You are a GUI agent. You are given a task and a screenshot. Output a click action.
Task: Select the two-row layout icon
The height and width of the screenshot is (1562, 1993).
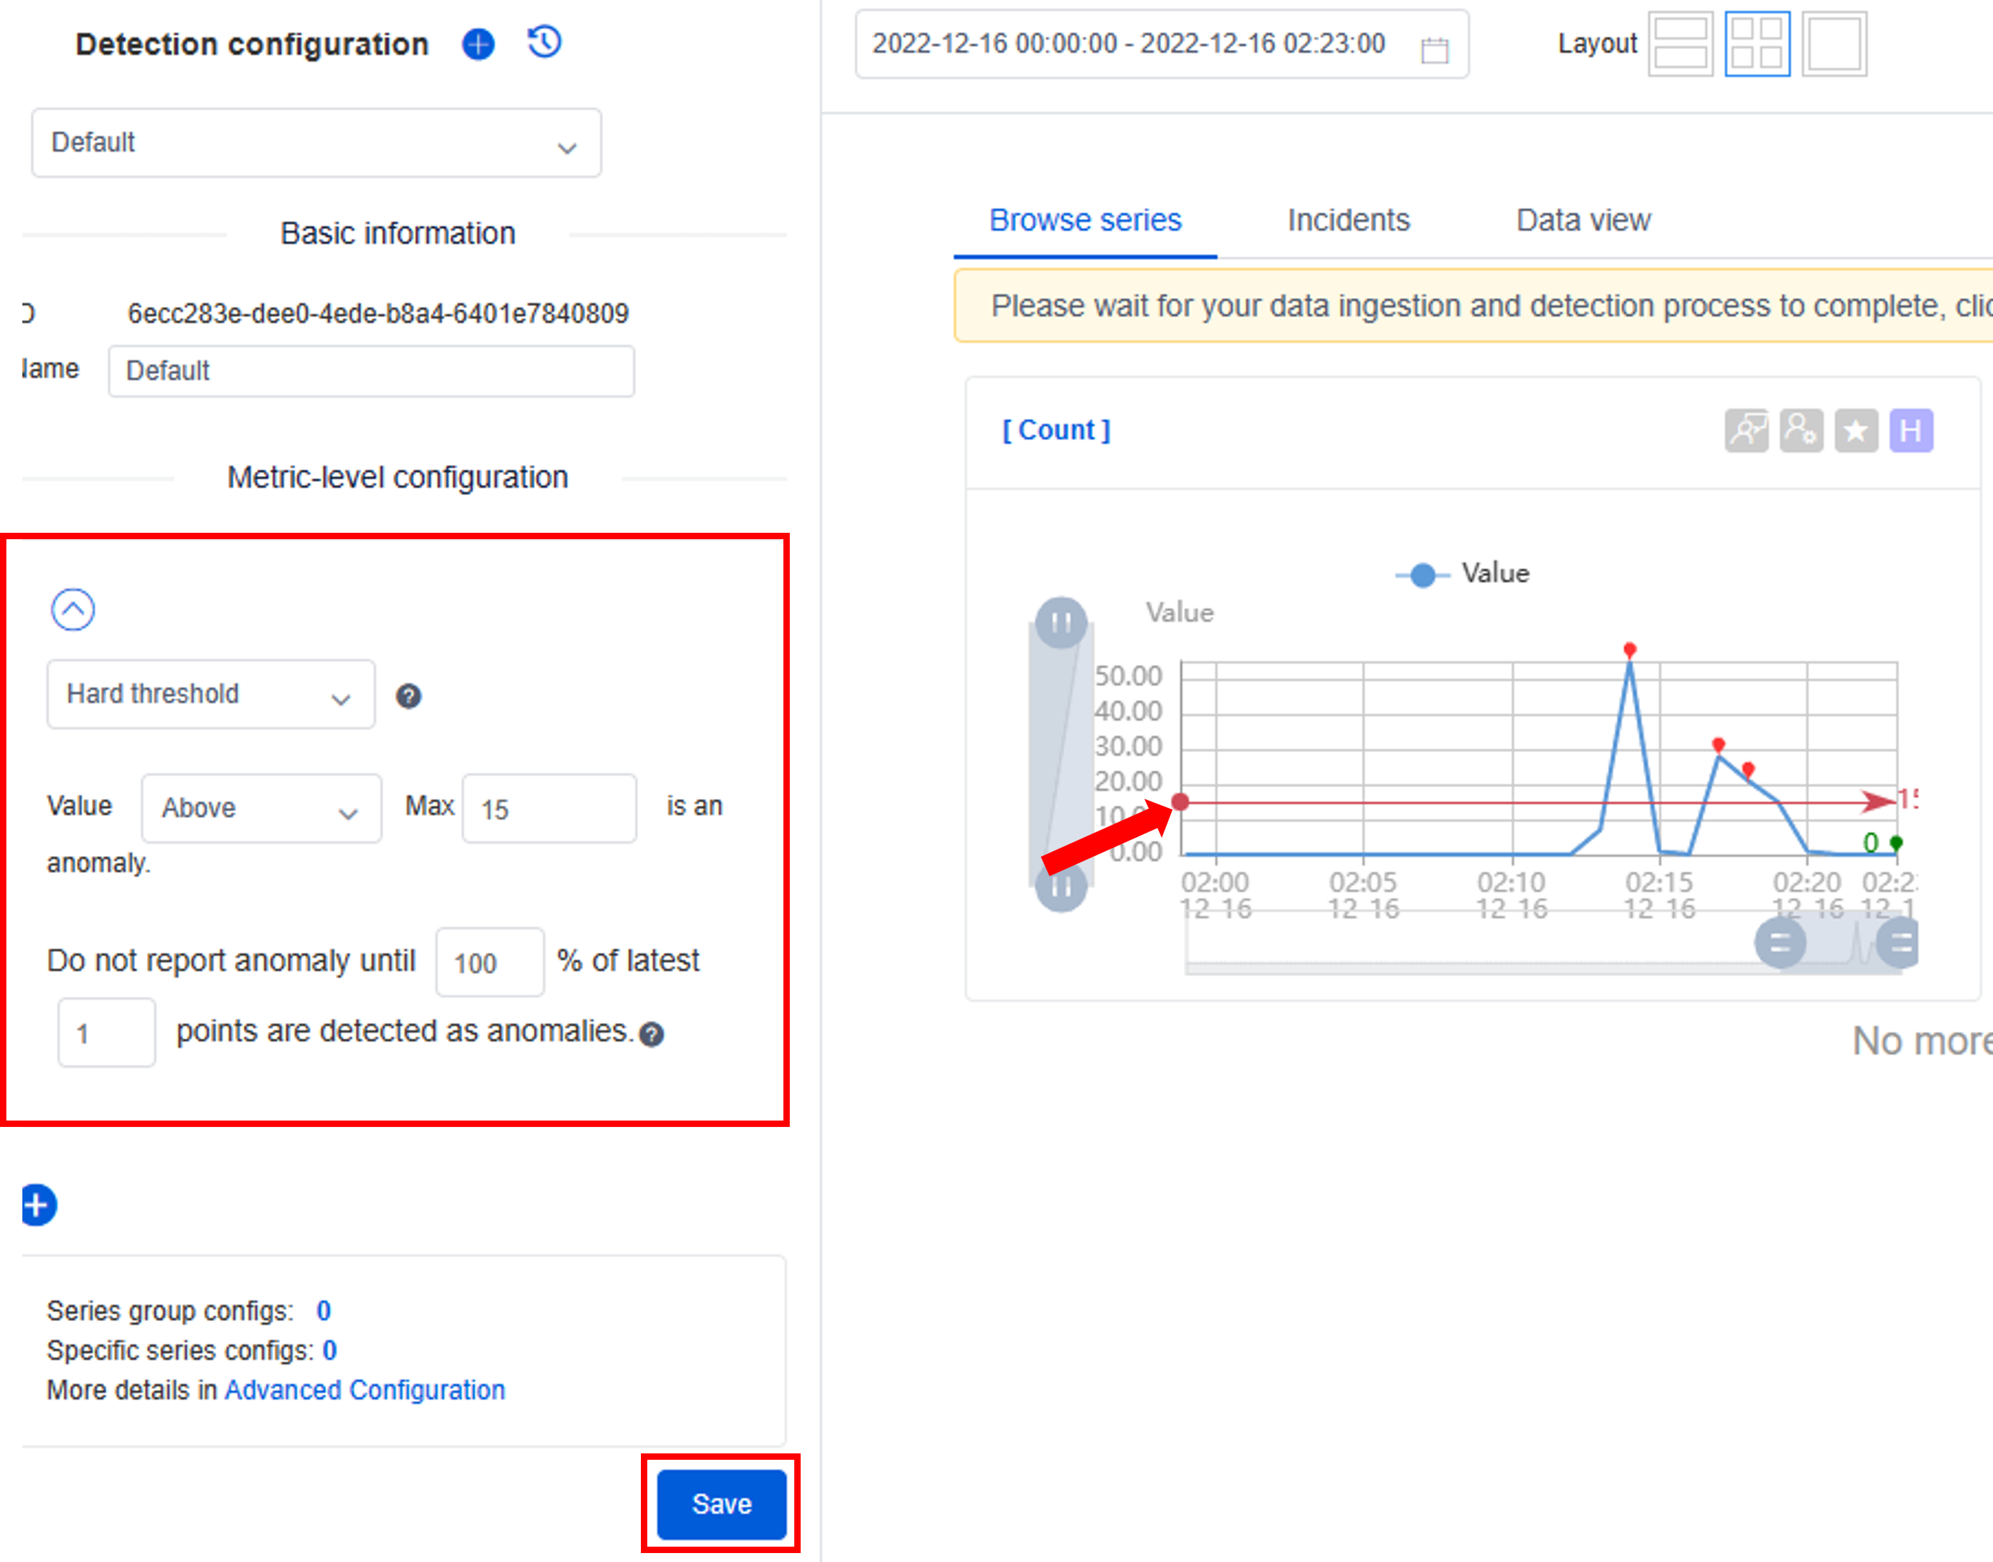click(x=1680, y=44)
